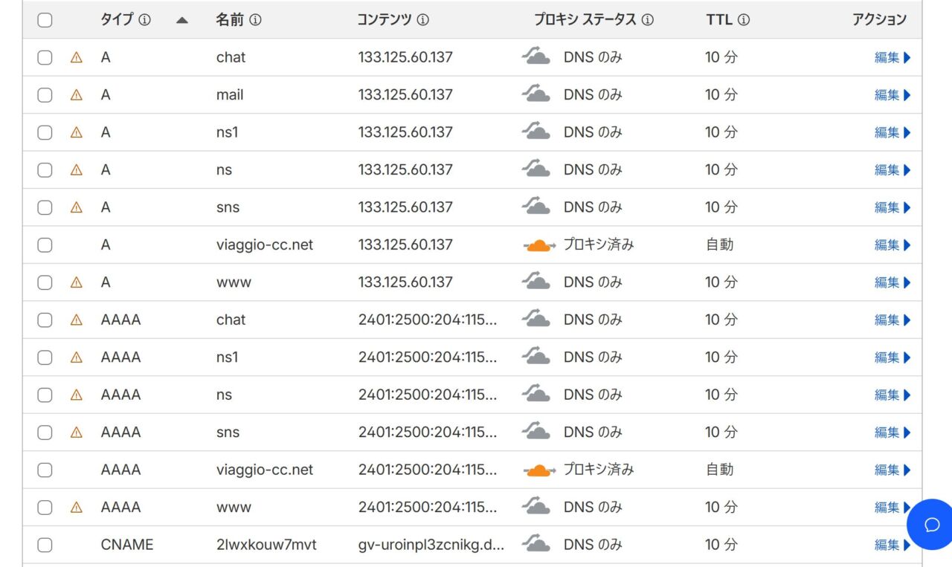
Task: Sort by type using the ascending arrow
Action: 181,21
